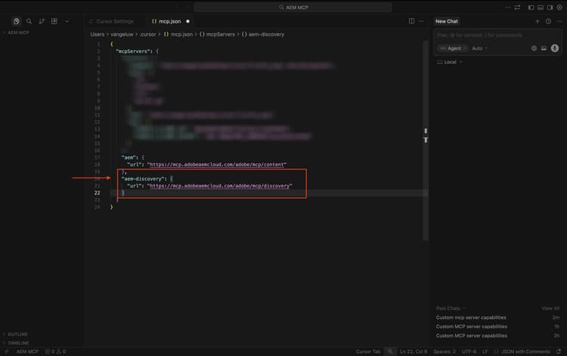
Task: Split the editor to the right
Action: pyautogui.click(x=411, y=21)
